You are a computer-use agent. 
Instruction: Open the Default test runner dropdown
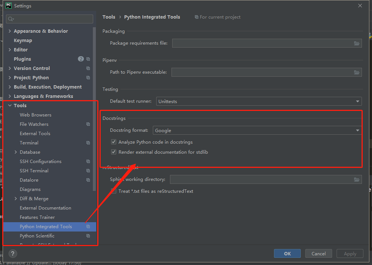point(259,101)
